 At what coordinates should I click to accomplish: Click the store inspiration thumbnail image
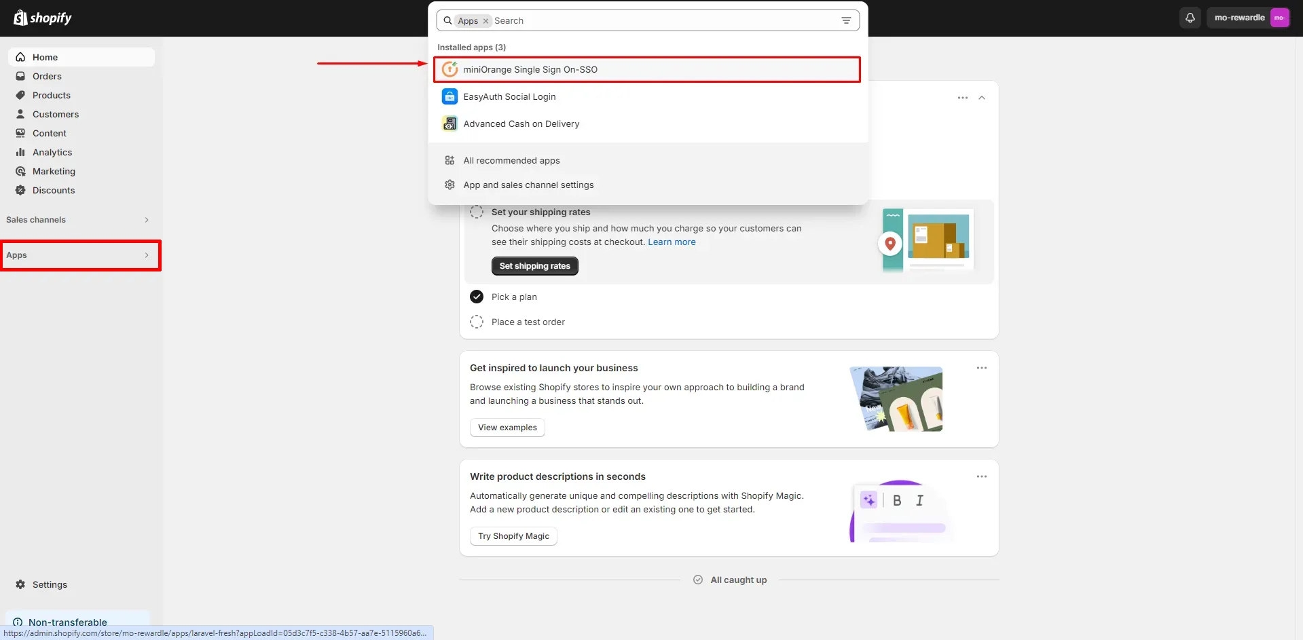[898, 399]
